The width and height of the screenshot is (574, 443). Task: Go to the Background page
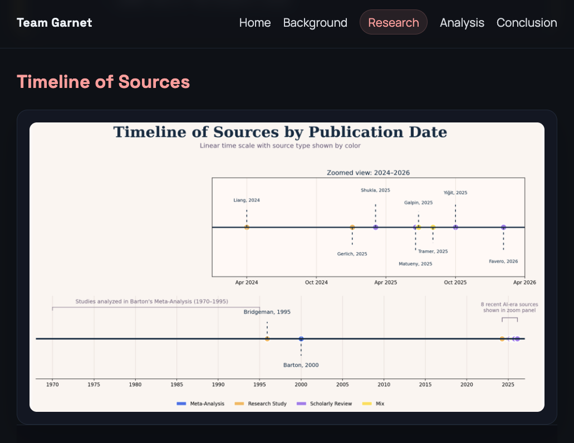[315, 23]
